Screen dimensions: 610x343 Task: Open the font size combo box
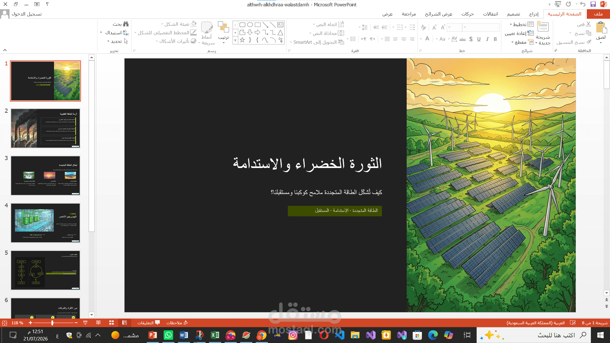454,27
